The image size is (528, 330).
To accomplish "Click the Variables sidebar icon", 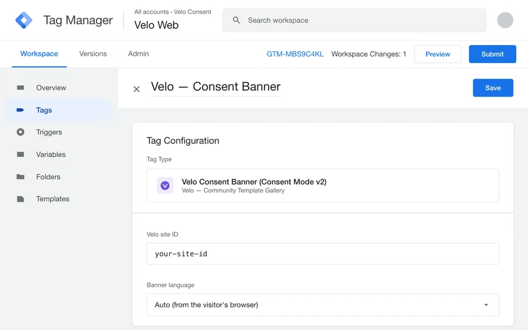I will 20,154.
